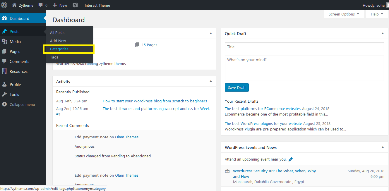Collapse the At a Glance panel arrow
The height and width of the screenshot is (191, 389).
[x=211, y=34]
